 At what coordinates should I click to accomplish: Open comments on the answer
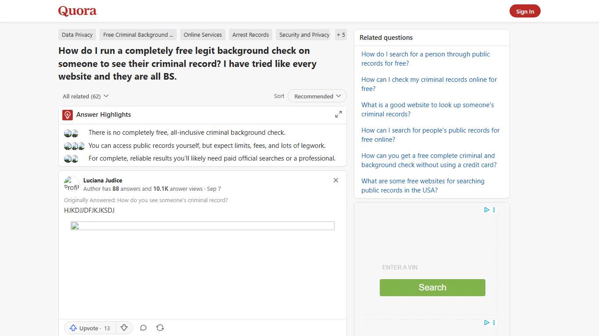point(143,328)
